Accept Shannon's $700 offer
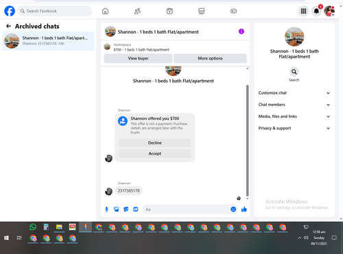 [155, 153]
